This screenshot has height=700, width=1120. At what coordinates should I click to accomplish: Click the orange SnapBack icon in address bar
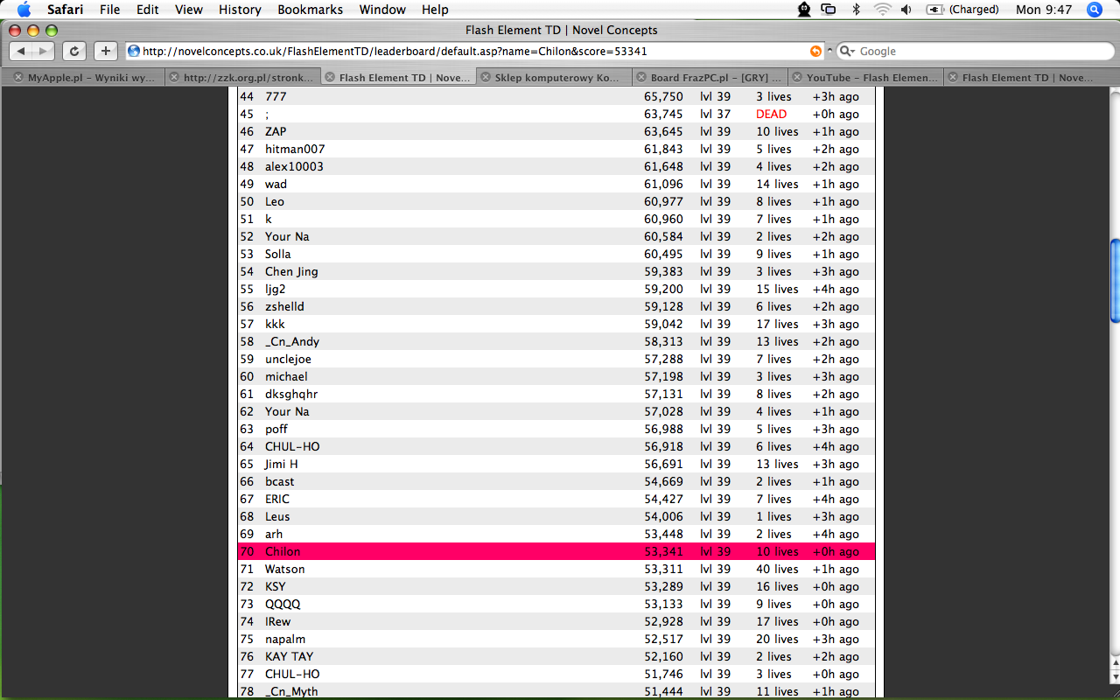pos(815,52)
